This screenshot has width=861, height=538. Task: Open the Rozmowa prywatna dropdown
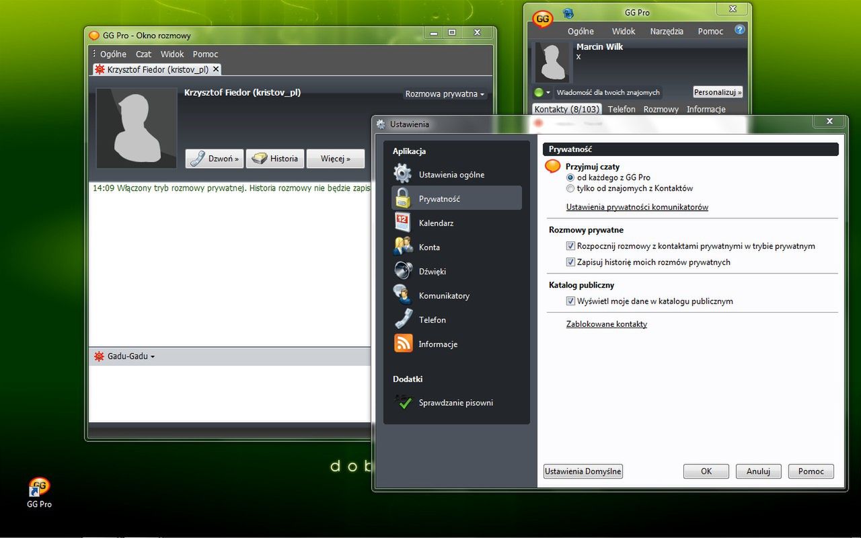coord(445,94)
